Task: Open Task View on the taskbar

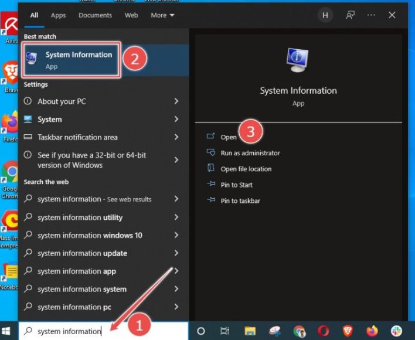Action: click(x=224, y=331)
